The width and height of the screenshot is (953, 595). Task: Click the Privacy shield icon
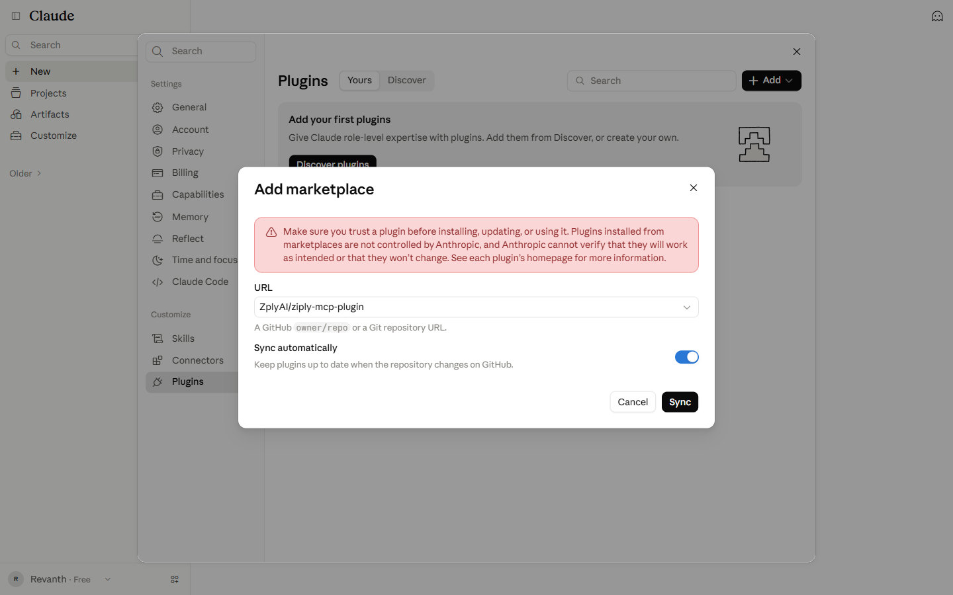coord(158,151)
